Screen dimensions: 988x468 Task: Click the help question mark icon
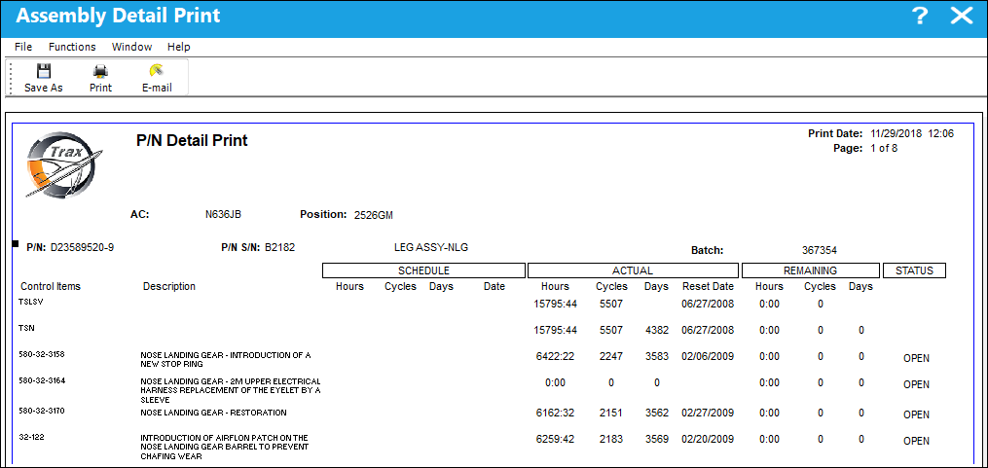point(921,17)
